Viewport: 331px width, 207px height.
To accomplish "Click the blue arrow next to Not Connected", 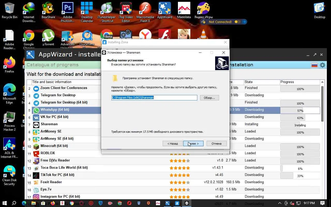I will [244, 22].
